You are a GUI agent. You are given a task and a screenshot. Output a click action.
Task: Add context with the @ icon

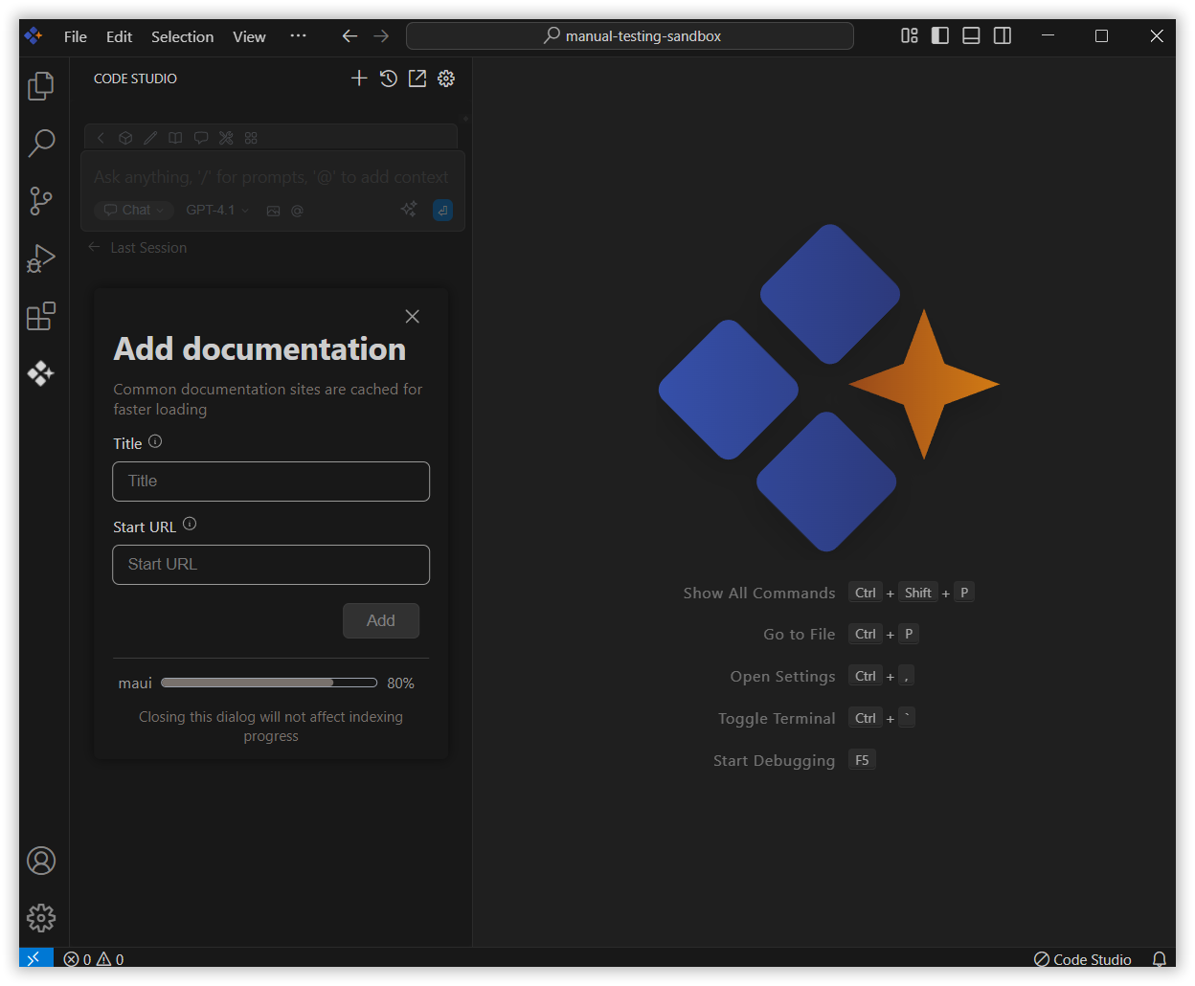[297, 211]
